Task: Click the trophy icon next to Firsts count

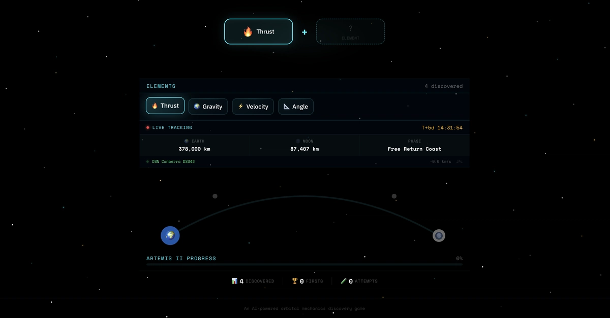Action: (294, 280)
